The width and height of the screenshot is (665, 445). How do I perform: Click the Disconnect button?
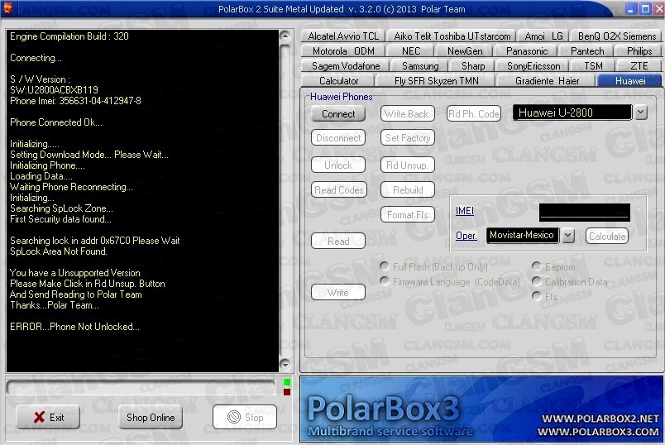(338, 138)
